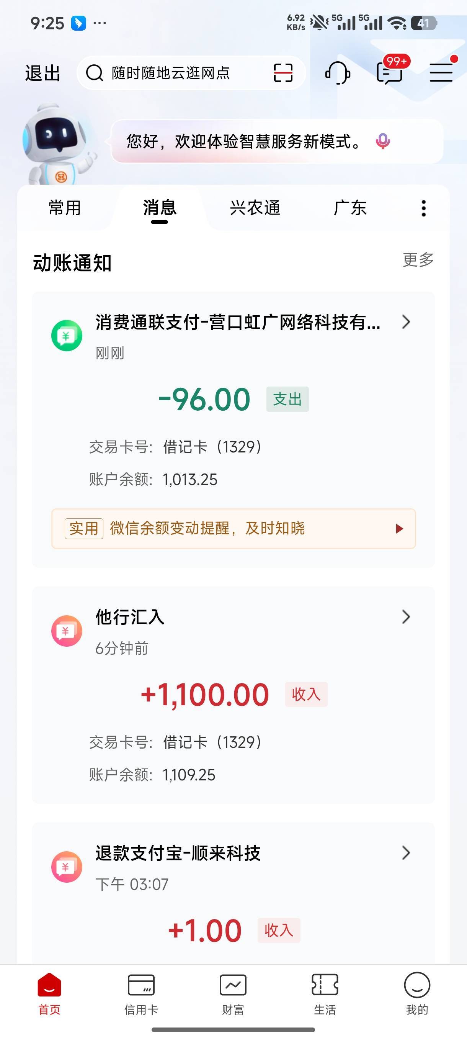467x1039 pixels.
Task: Tap the QR scan icon in search bar
Action: [x=283, y=73]
